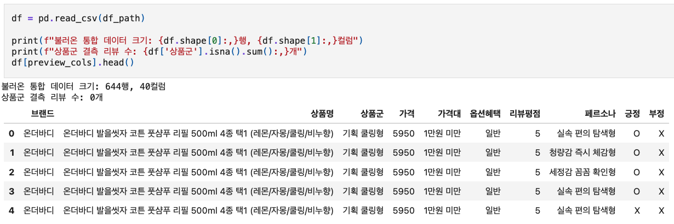Click the 가격 column header
The width and height of the screenshot is (674, 224).
[x=407, y=114]
